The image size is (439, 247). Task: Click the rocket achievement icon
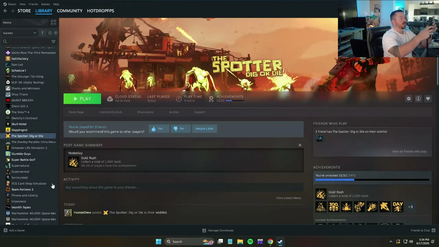385,207
